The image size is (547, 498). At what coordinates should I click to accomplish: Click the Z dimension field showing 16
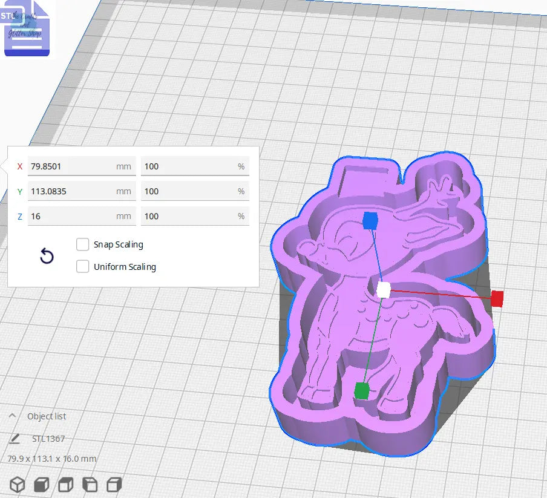[82, 215]
